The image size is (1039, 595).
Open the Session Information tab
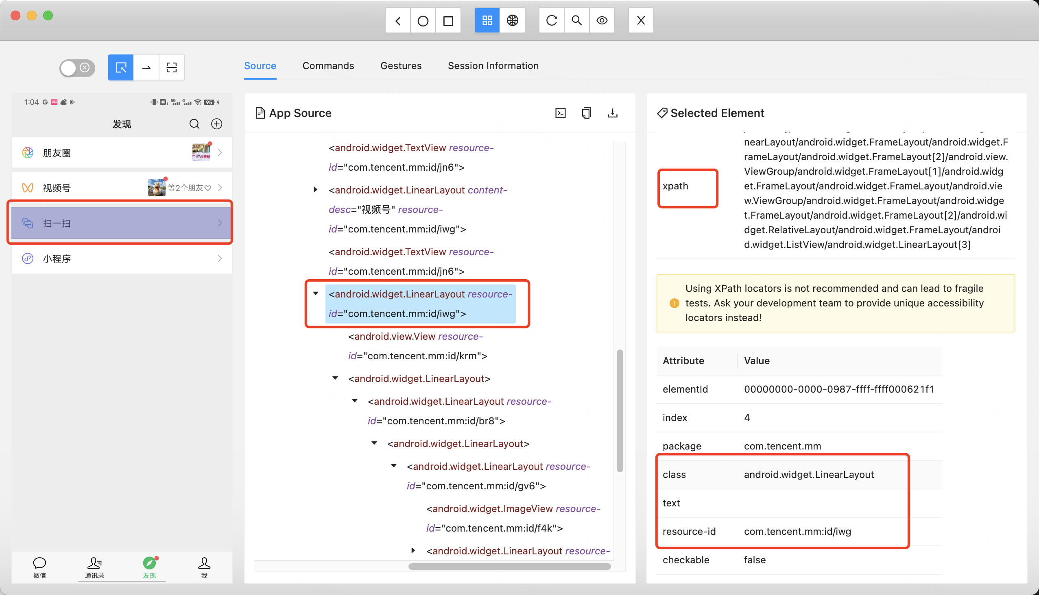pyautogui.click(x=493, y=66)
